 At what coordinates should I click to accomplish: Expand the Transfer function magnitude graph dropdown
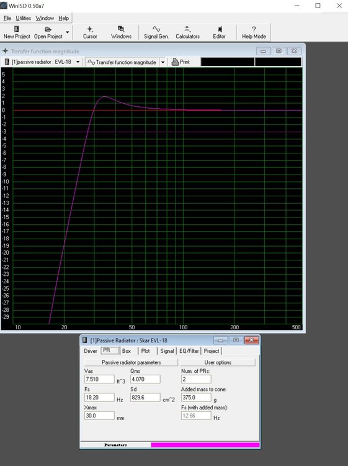tap(163, 62)
